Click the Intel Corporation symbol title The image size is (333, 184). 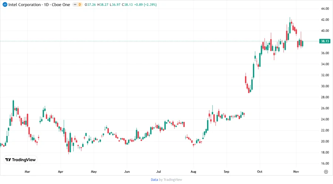pyautogui.click(x=24, y=5)
